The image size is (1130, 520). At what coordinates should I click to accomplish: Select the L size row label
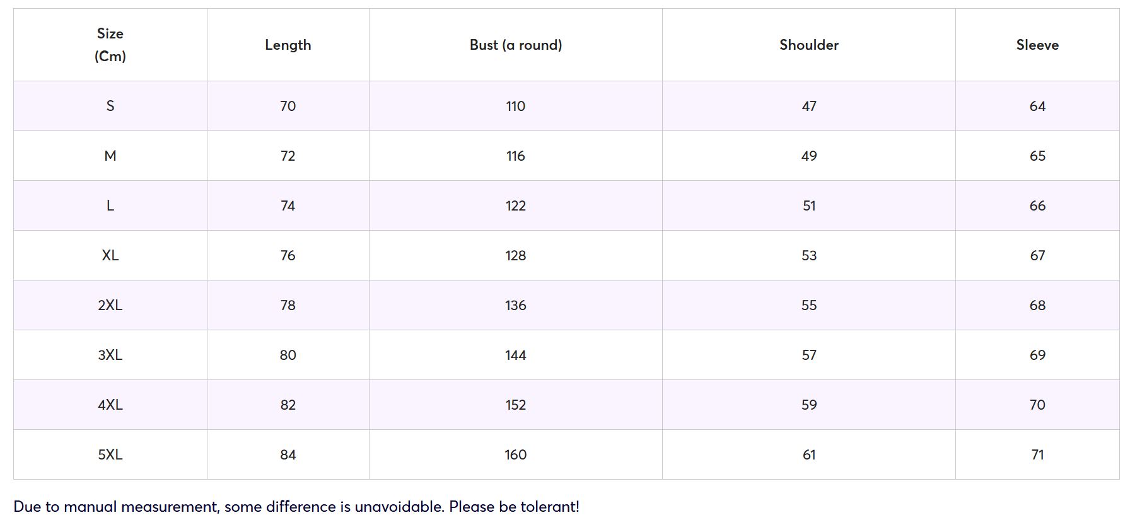coord(110,205)
